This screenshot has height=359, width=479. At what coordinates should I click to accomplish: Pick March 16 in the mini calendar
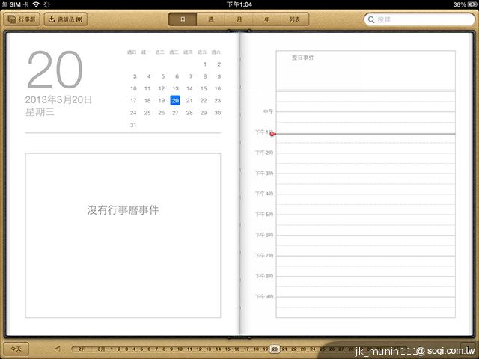tap(218, 88)
